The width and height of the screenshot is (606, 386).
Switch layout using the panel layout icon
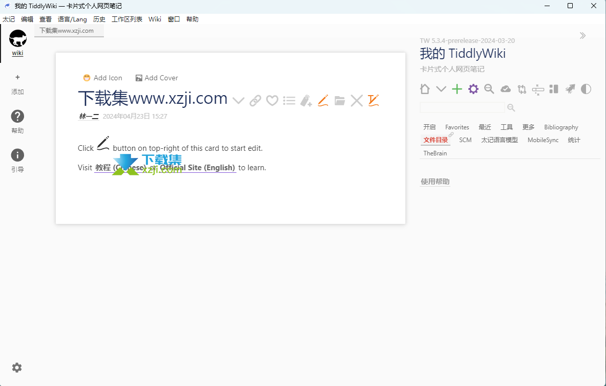pyautogui.click(x=554, y=89)
